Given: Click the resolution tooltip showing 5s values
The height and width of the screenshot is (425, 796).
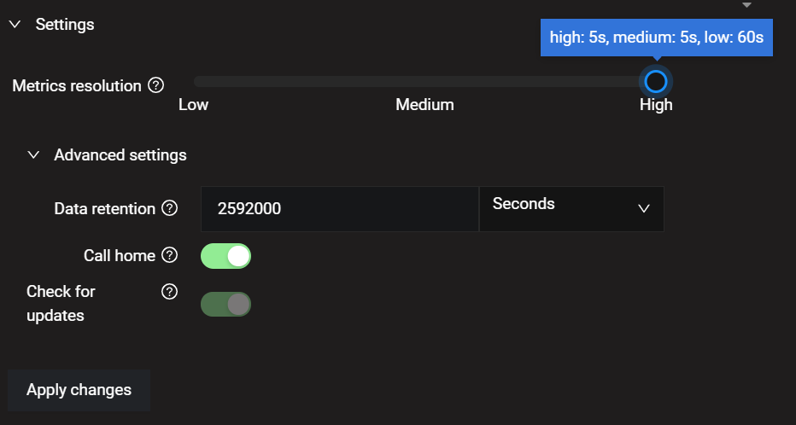Looking at the screenshot, I should pos(656,38).
